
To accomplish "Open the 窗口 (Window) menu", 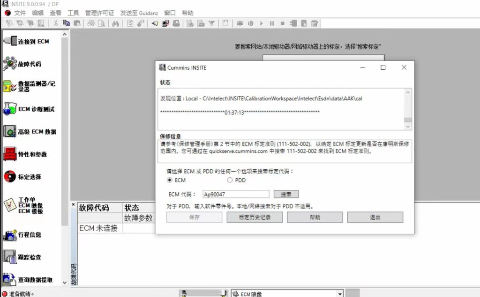I will tap(170, 13).
